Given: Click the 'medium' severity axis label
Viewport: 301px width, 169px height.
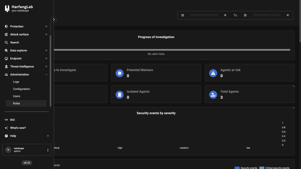Looking at the screenshot, I should point(184,148).
